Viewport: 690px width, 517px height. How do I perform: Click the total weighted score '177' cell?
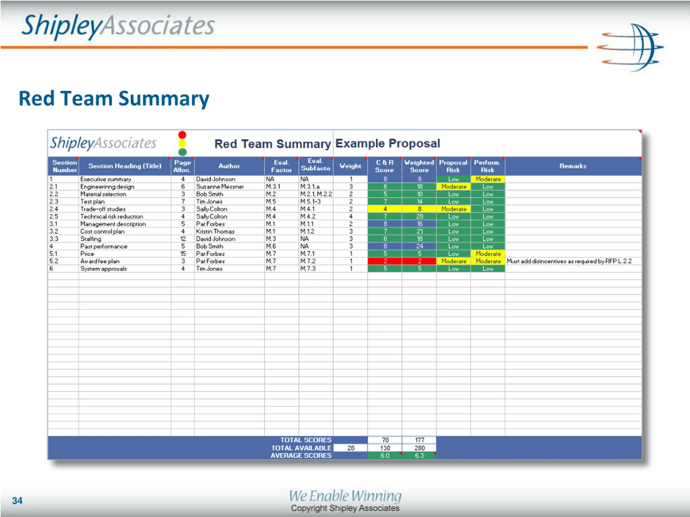tap(419, 440)
